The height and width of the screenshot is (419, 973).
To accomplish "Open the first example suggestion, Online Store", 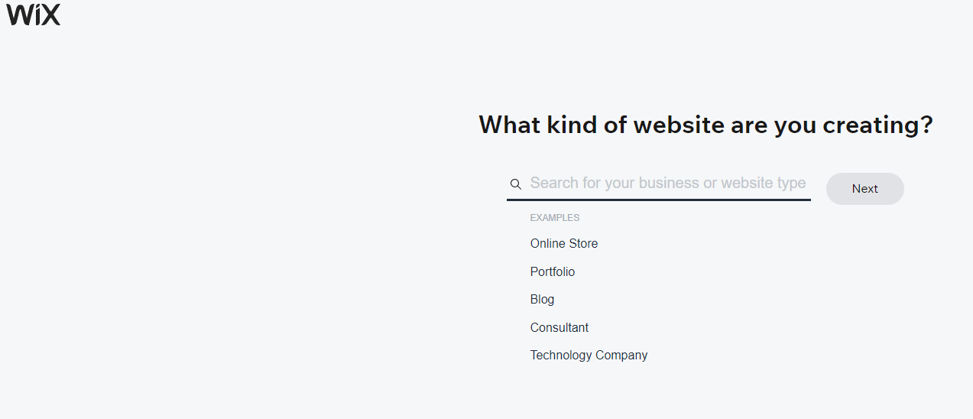I will point(564,244).
